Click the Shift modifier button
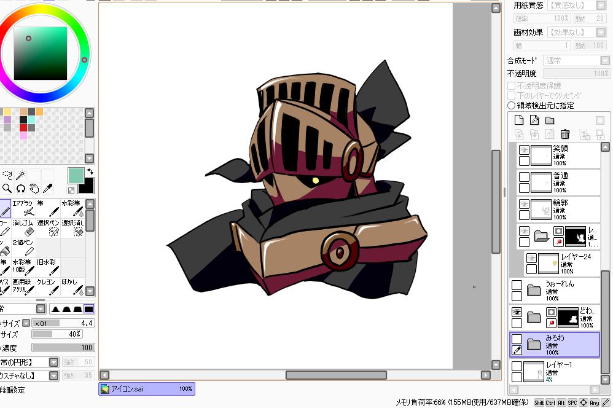Viewport: 613px width, 408px height. click(x=539, y=402)
